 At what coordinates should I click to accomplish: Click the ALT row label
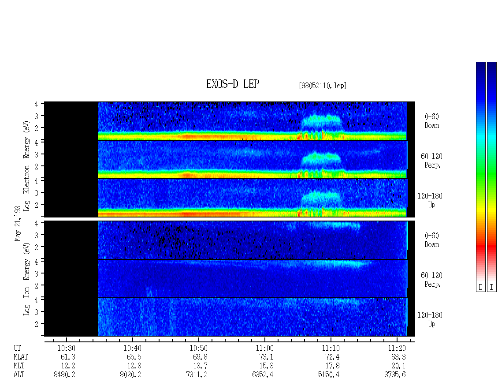point(19,375)
